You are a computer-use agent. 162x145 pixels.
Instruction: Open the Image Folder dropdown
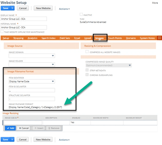pos(32,64)
